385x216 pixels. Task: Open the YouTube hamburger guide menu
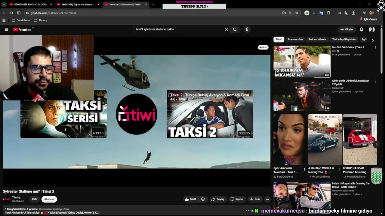coord(6,29)
